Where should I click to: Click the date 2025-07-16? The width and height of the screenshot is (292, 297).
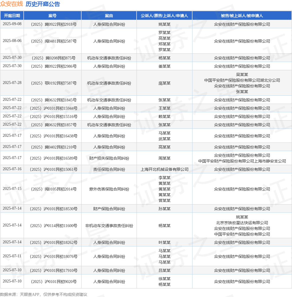tap(12, 169)
